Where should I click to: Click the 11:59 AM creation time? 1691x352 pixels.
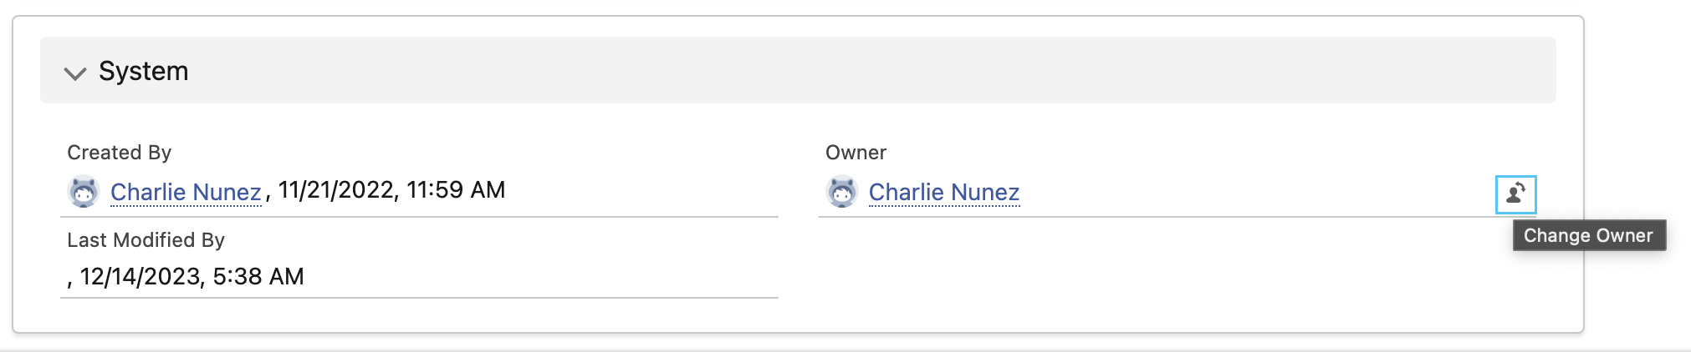[456, 190]
